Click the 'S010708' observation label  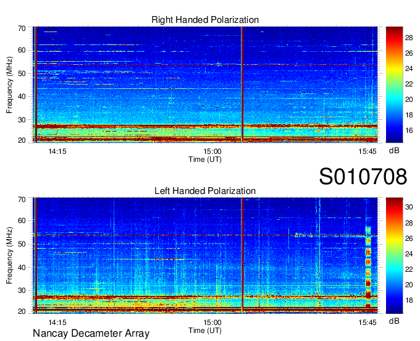click(x=363, y=177)
